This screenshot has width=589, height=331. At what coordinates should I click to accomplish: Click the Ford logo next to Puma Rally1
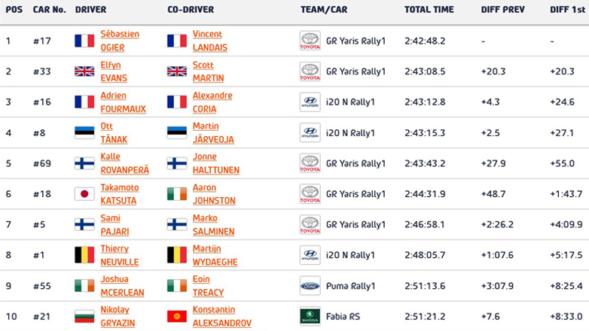(310, 286)
